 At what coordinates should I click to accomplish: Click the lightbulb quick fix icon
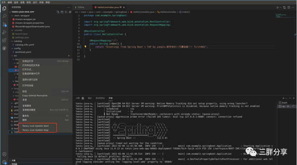[85, 47]
